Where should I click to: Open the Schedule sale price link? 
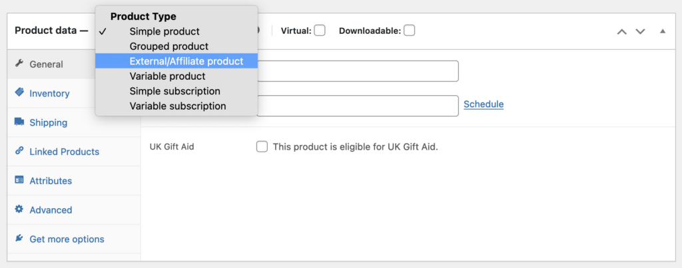(x=484, y=104)
